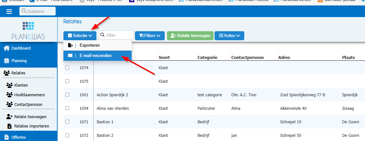Viewport: 365px width, 141px height.
Task: Click the Relaties importeren file icon
Action: (9, 126)
